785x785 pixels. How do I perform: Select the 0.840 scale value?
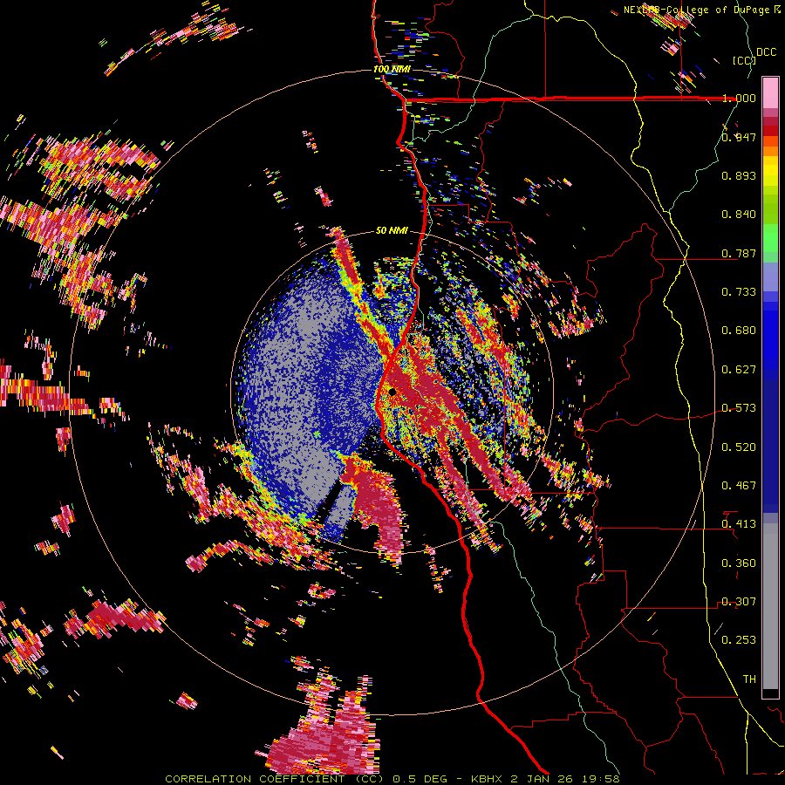(x=739, y=215)
